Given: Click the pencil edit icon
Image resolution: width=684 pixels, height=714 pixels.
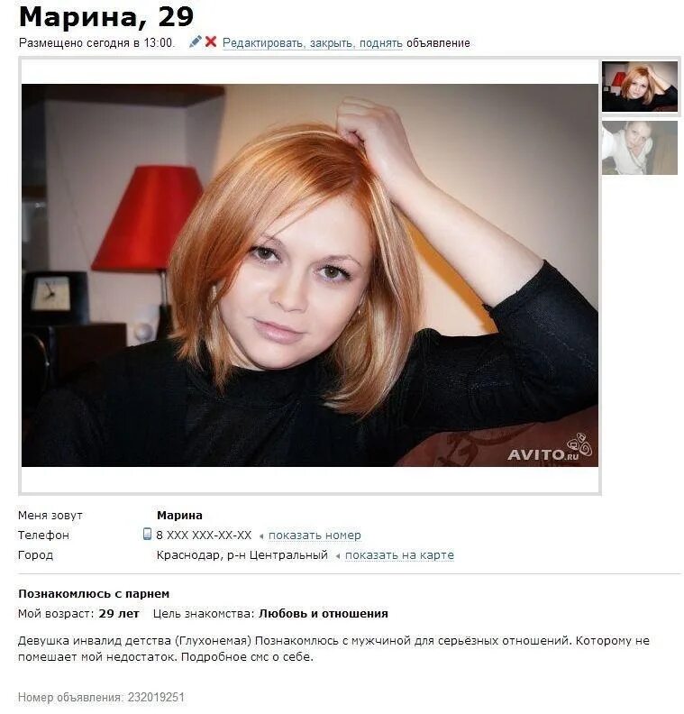Looking at the screenshot, I should pos(195,41).
